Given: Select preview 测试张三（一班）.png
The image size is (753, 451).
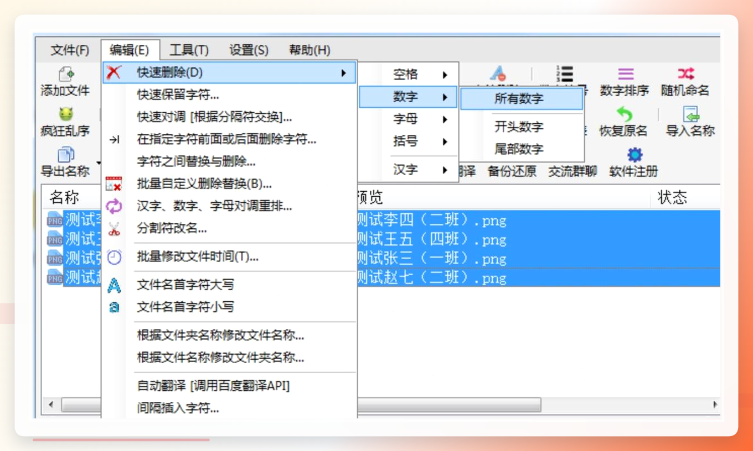Looking at the screenshot, I should point(431,258).
